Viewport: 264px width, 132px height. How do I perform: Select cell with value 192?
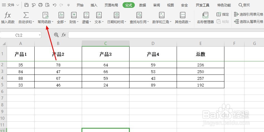click(201, 85)
